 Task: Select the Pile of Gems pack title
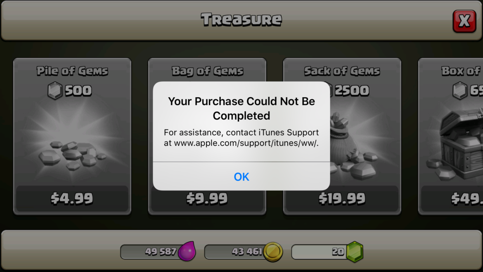click(72, 71)
